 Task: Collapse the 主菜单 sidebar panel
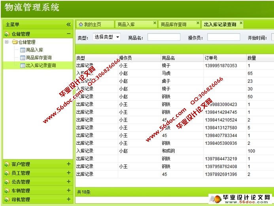coord(68,24)
